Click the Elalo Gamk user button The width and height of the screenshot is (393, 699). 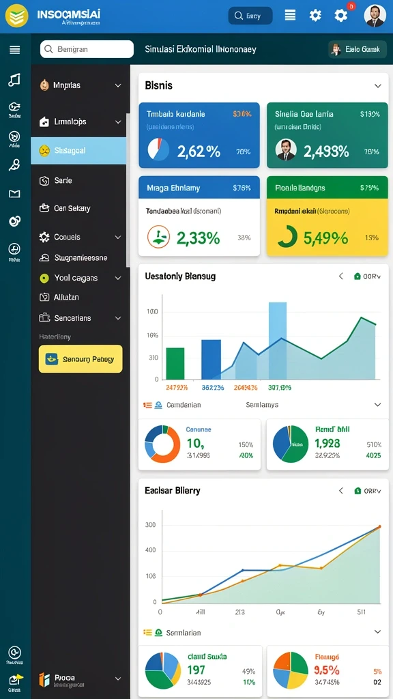tap(357, 49)
